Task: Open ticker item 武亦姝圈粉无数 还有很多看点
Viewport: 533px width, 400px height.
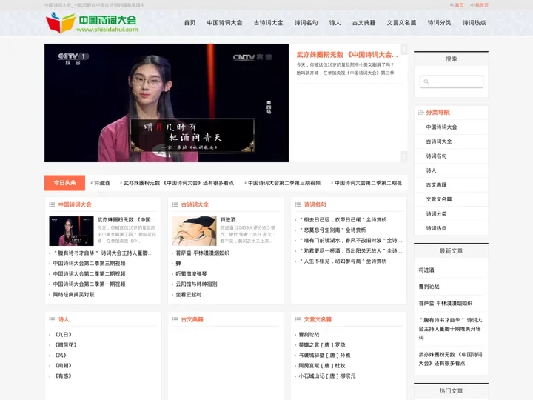Action: [179, 183]
